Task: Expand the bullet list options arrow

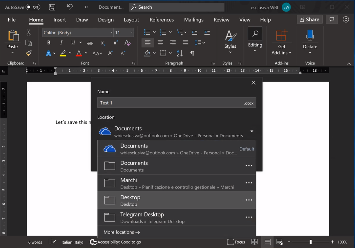Action: (155, 32)
